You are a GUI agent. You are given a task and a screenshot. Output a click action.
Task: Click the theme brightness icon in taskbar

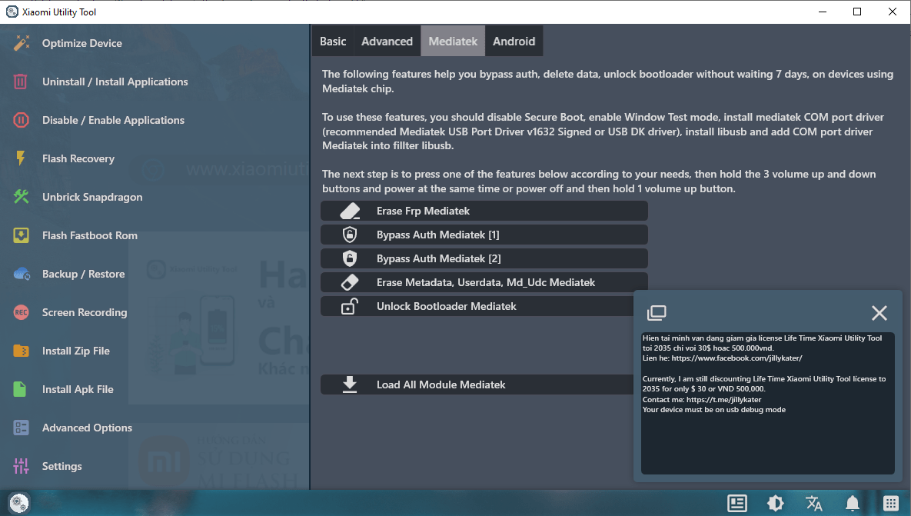[x=775, y=503]
